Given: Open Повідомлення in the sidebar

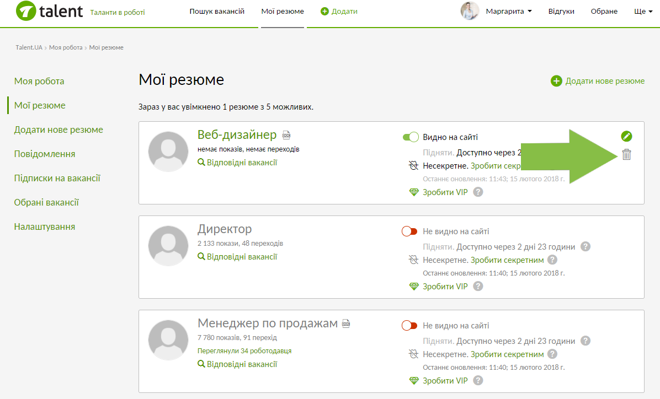Looking at the screenshot, I should pyautogui.click(x=45, y=154).
